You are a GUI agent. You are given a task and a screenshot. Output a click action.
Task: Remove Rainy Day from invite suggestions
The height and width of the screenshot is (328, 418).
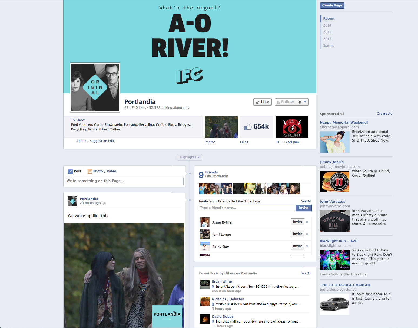point(307,246)
